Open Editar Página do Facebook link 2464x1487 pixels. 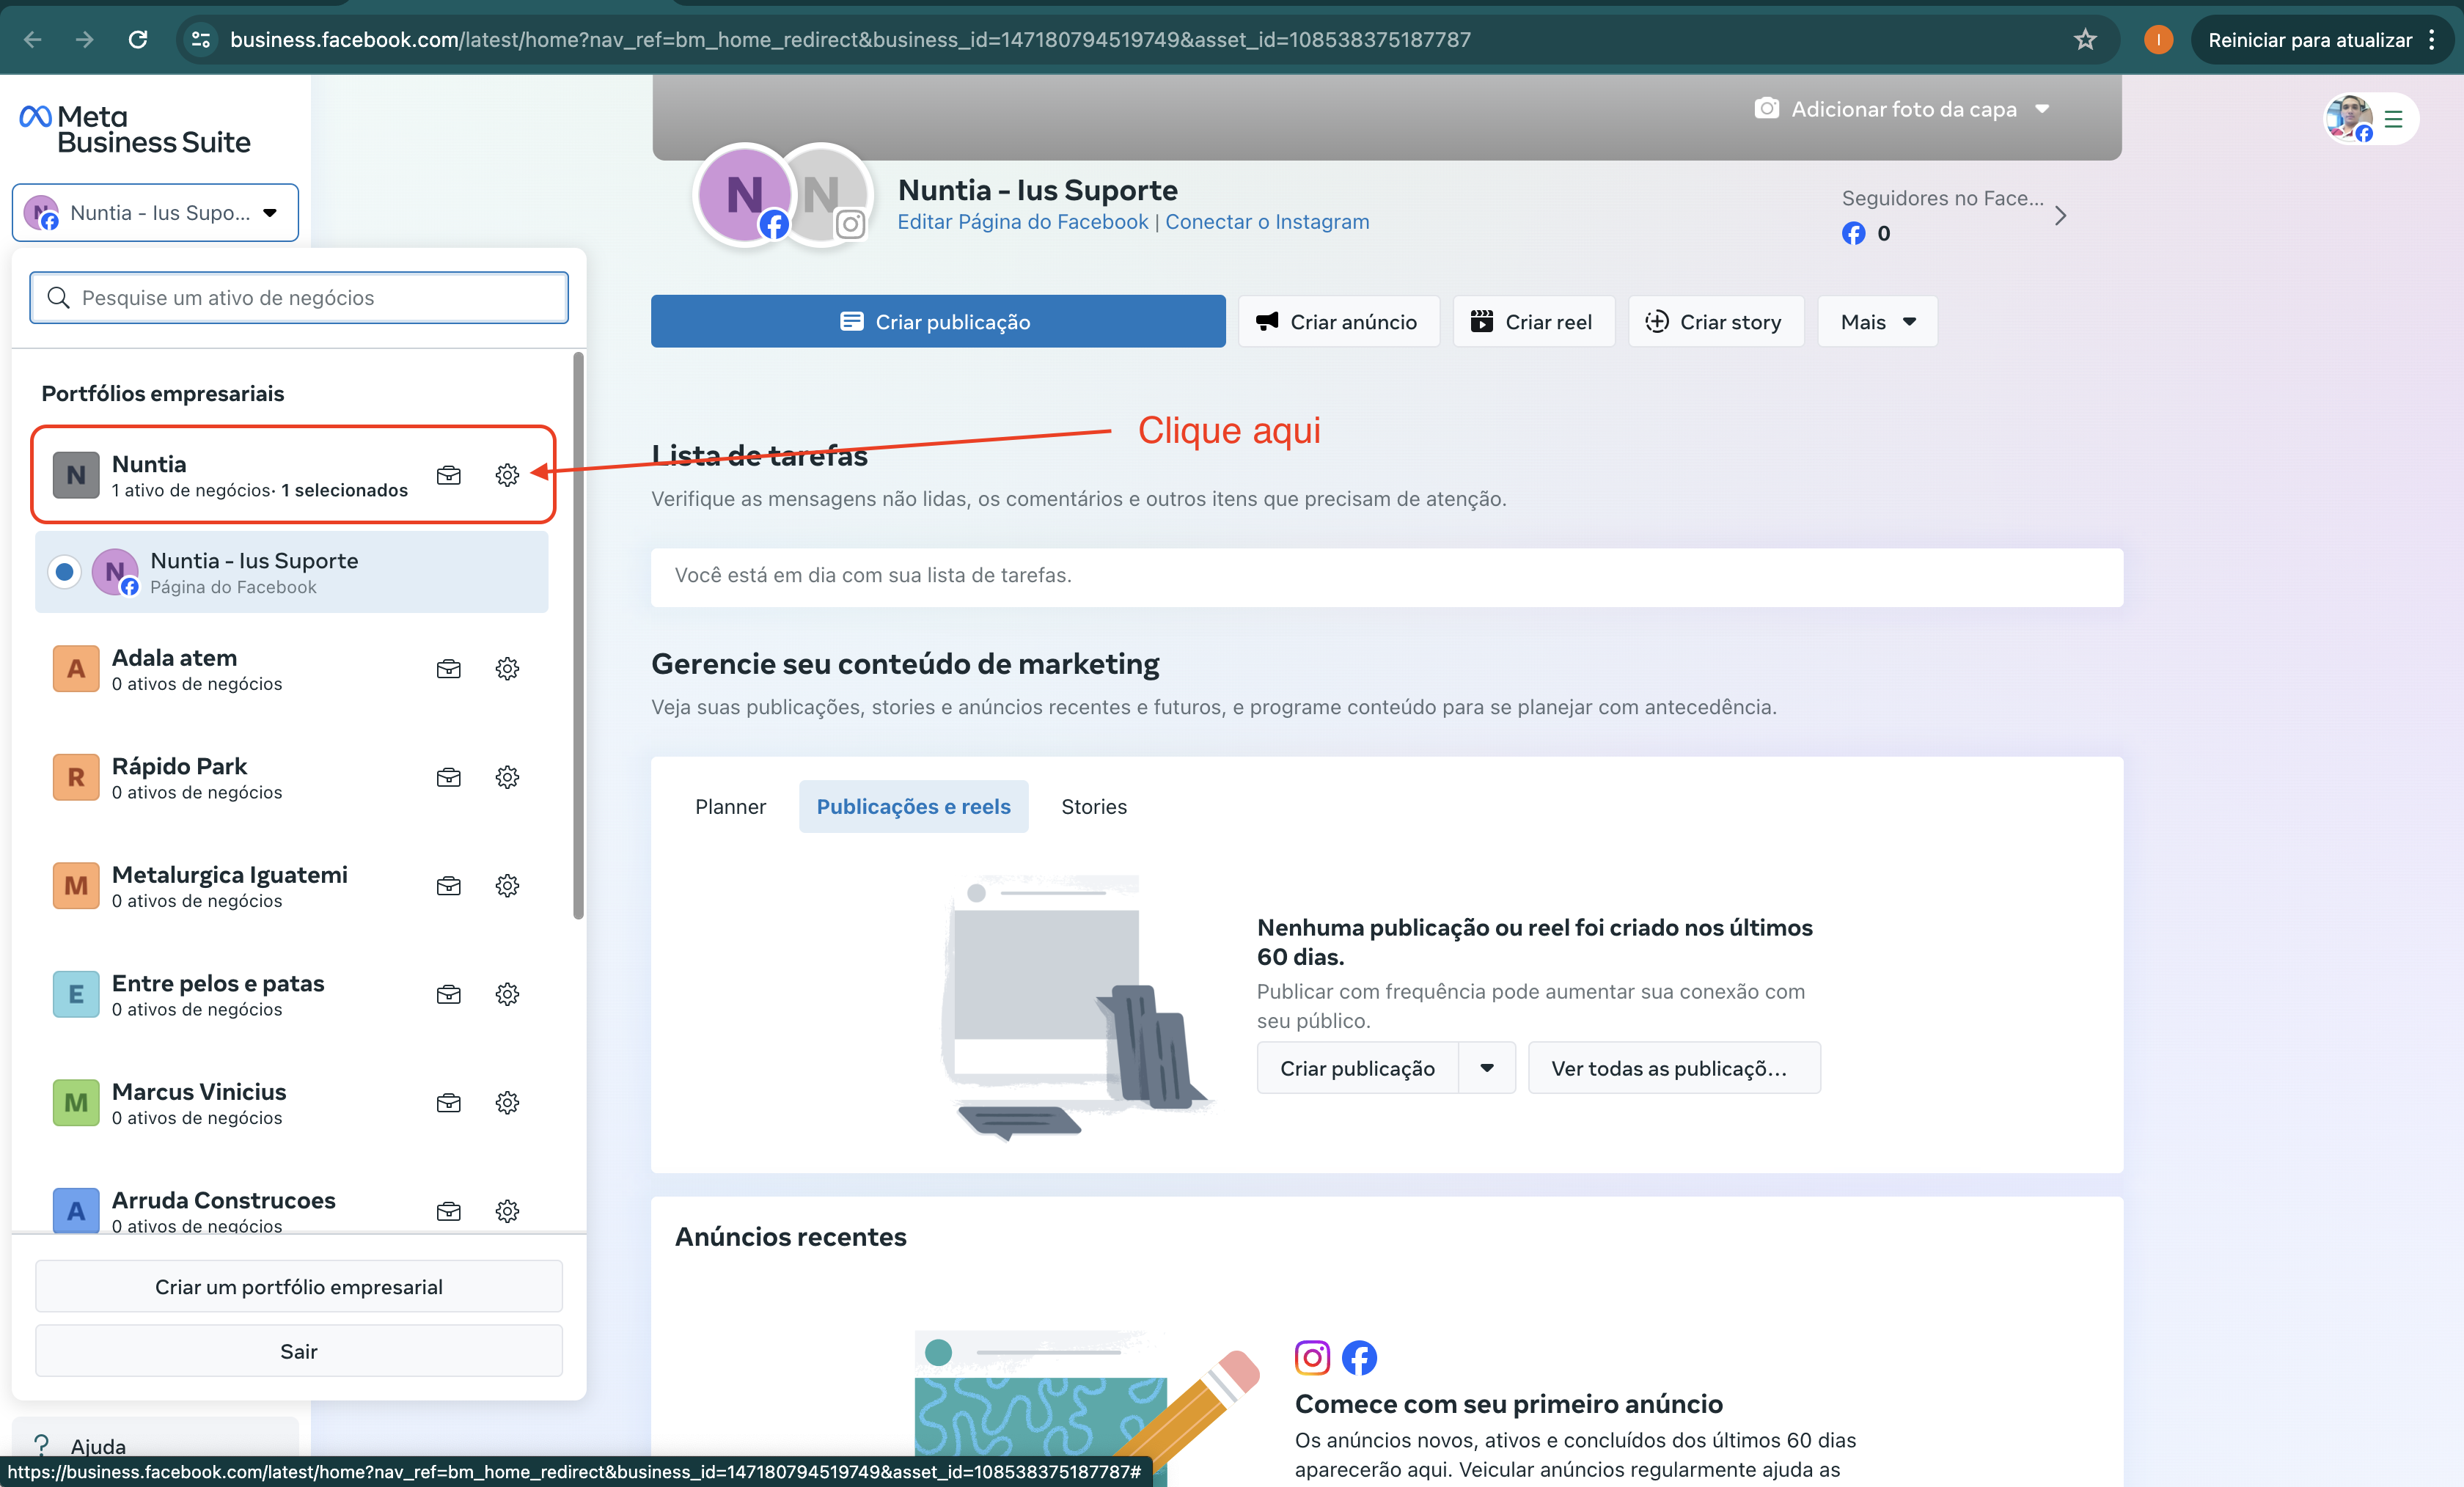coord(1022,221)
